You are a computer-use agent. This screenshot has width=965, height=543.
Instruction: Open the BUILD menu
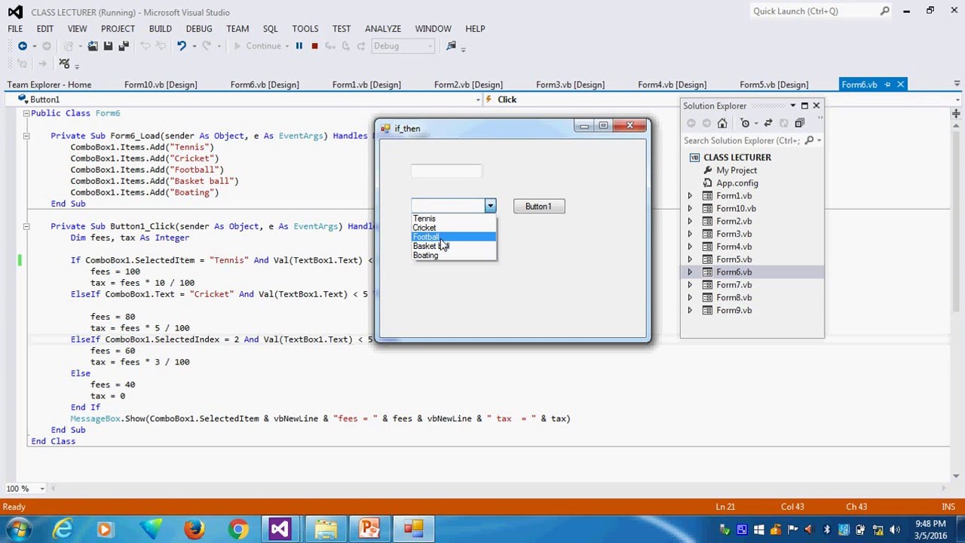point(160,29)
